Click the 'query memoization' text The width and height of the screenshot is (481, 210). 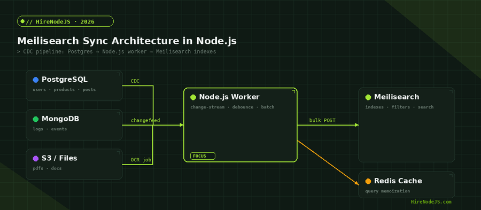click(387, 191)
